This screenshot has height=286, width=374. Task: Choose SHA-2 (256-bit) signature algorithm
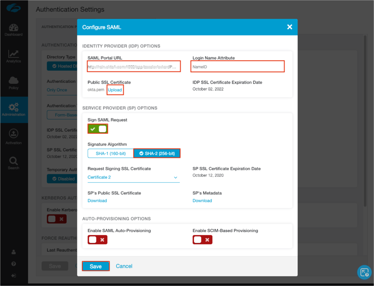[x=157, y=154]
